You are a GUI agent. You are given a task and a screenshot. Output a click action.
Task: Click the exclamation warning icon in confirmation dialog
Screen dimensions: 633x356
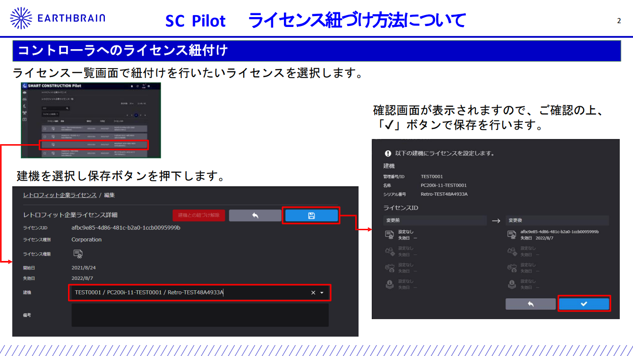tap(388, 153)
